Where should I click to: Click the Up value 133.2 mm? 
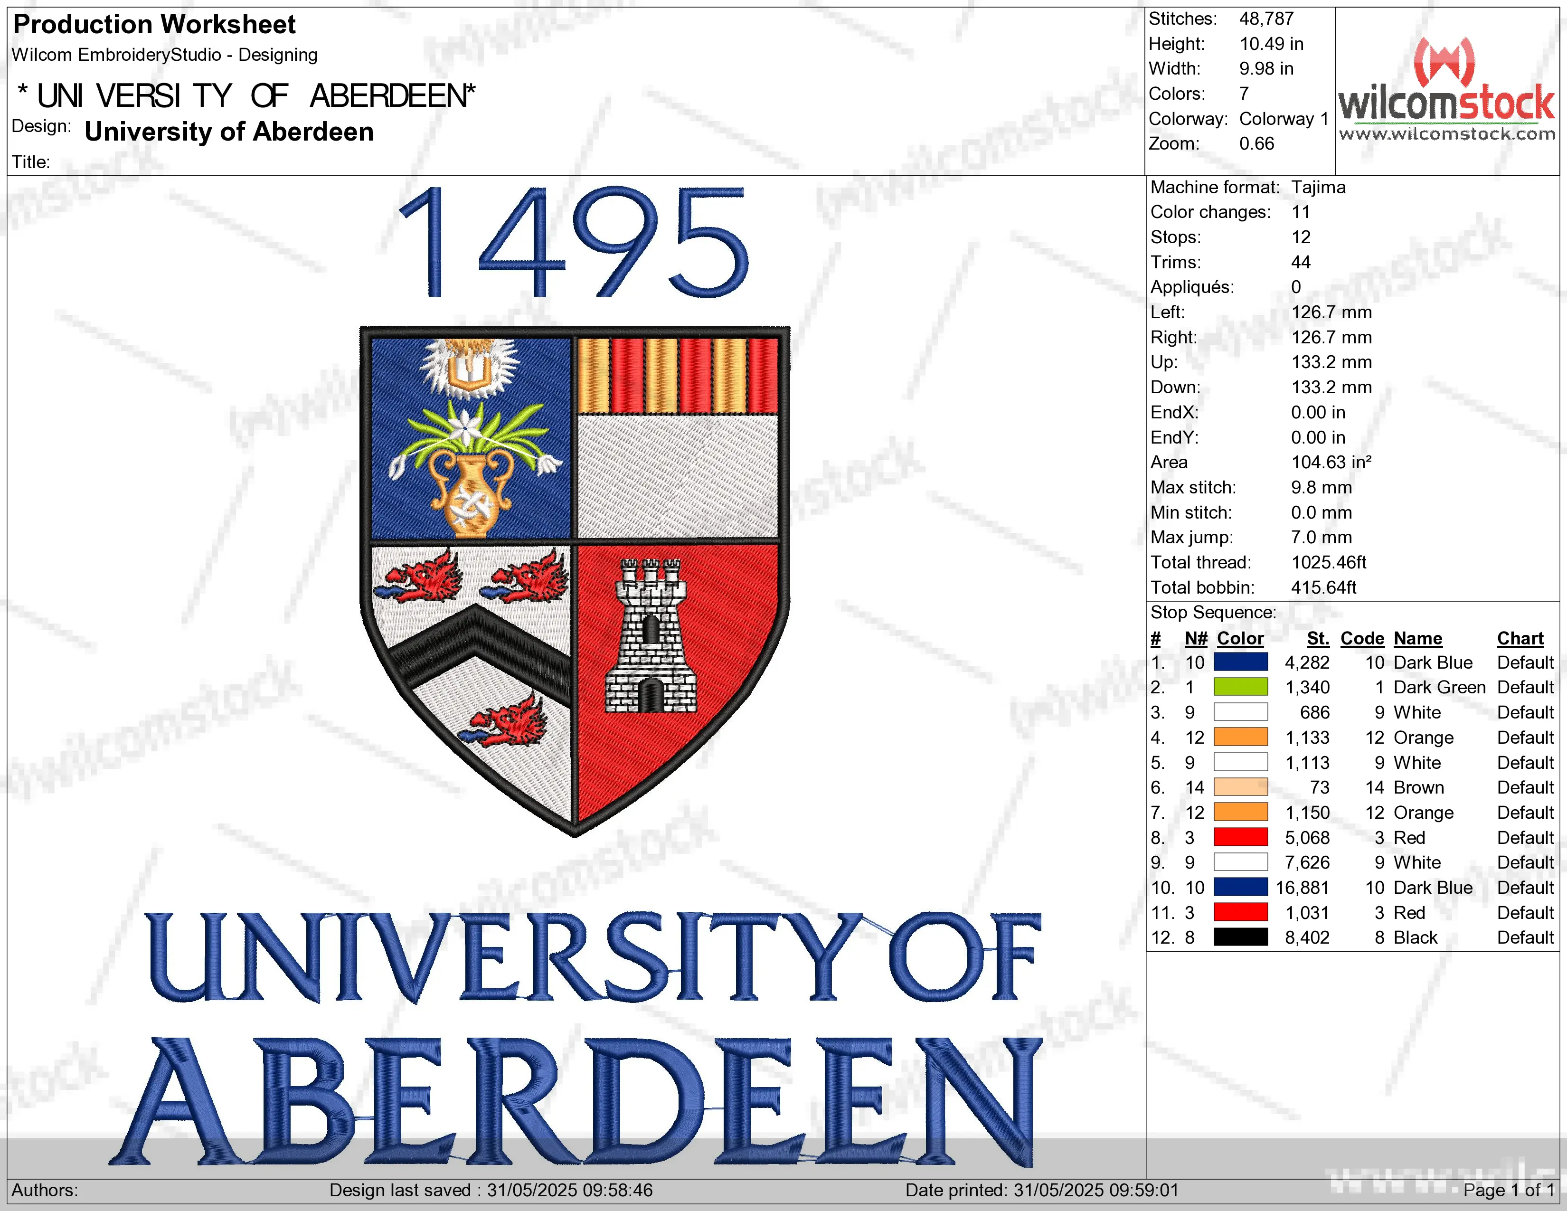click(1331, 362)
